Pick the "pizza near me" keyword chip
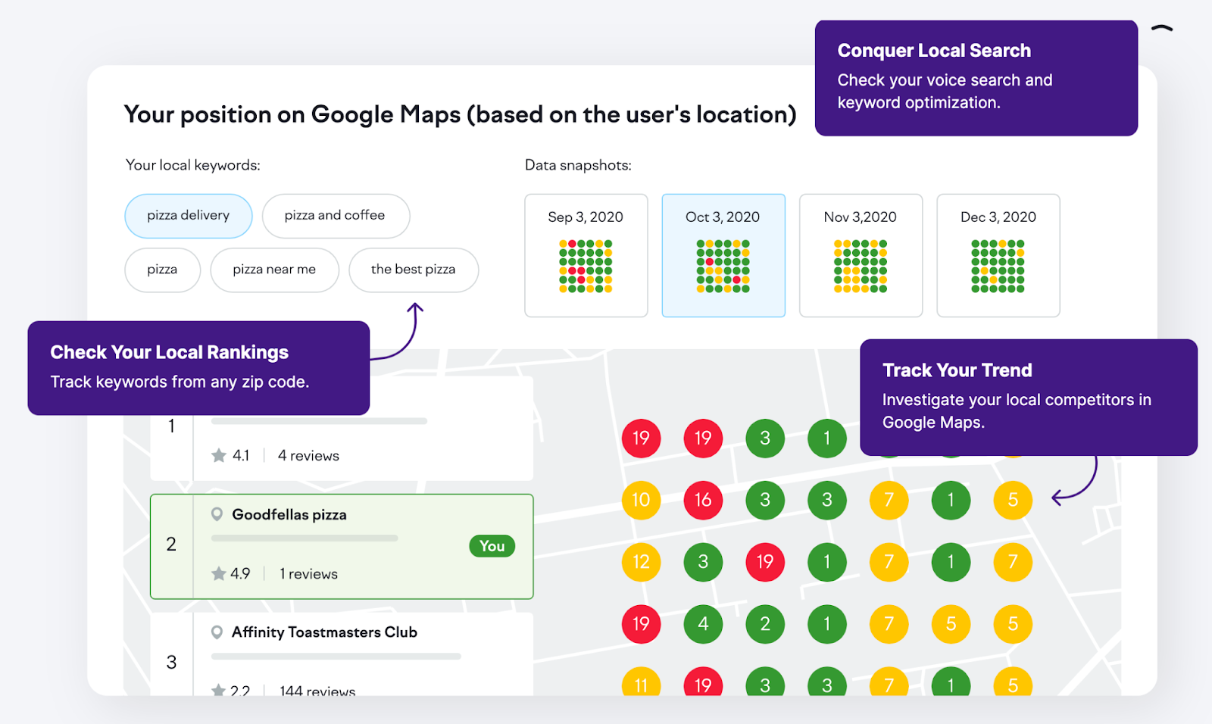 (x=274, y=270)
